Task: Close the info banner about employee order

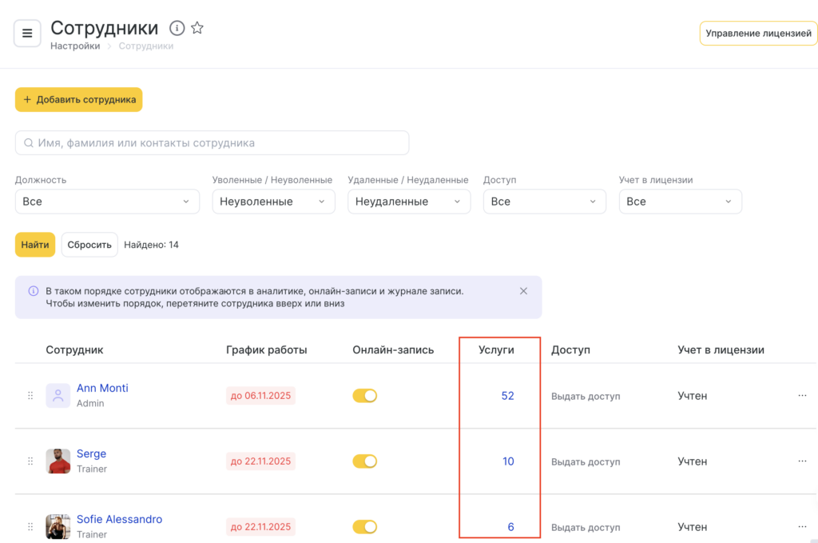Action: 523,291
